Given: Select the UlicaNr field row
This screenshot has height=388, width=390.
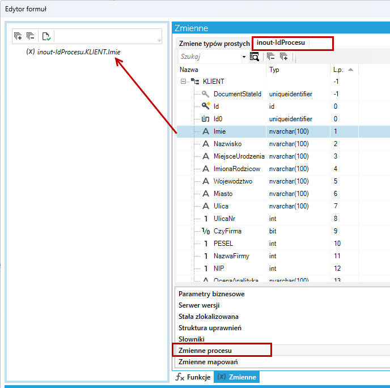Looking at the screenshot, I should pos(283,219).
